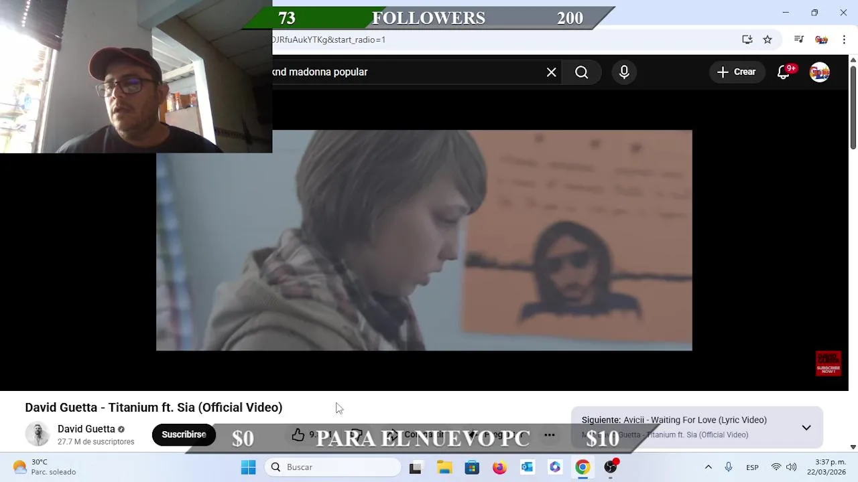Screen dimensions: 858x482
Task: Click the video title David Guetta - Titanium
Action: pos(154,407)
